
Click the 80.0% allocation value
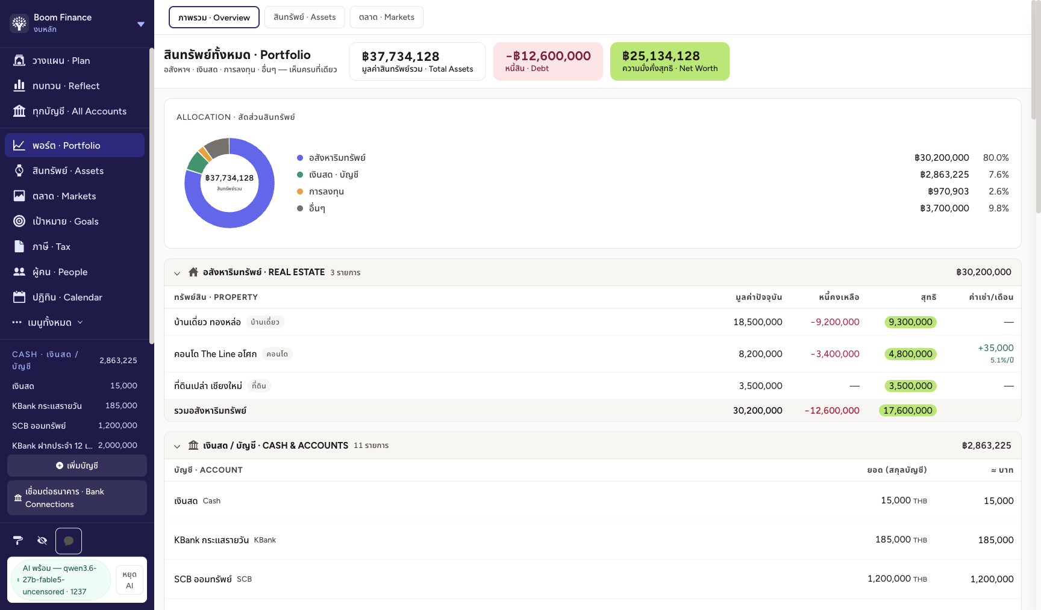[996, 158]
